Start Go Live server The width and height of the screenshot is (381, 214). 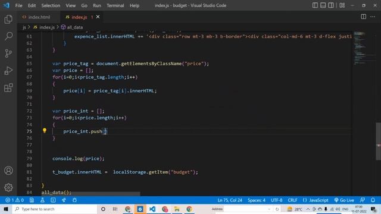click(344, 200)
